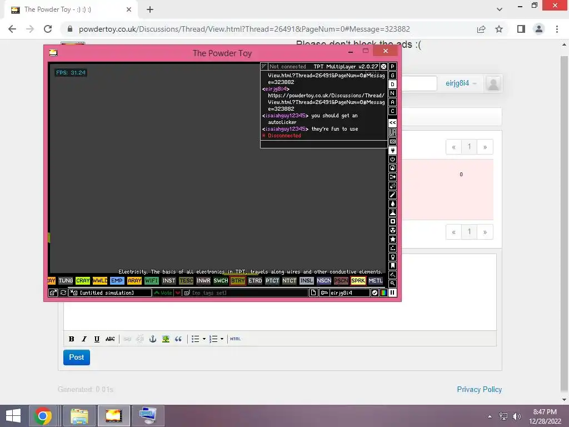Toggle D display mode button
The height and width of the screenshot is (427, 569).
coord(392,85)
